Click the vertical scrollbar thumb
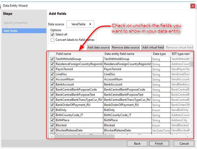The width and height of the screenshot is (197, 149). [x=192, y=64]
